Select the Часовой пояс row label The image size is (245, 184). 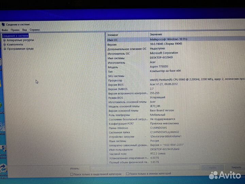[118, 154]
